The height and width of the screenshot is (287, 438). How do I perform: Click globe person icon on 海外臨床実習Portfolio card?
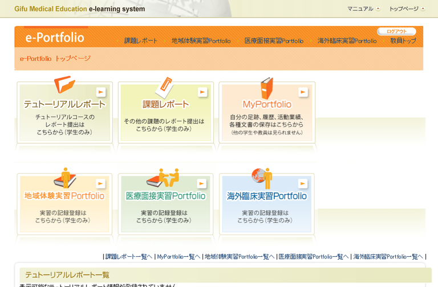pos(262,178)
